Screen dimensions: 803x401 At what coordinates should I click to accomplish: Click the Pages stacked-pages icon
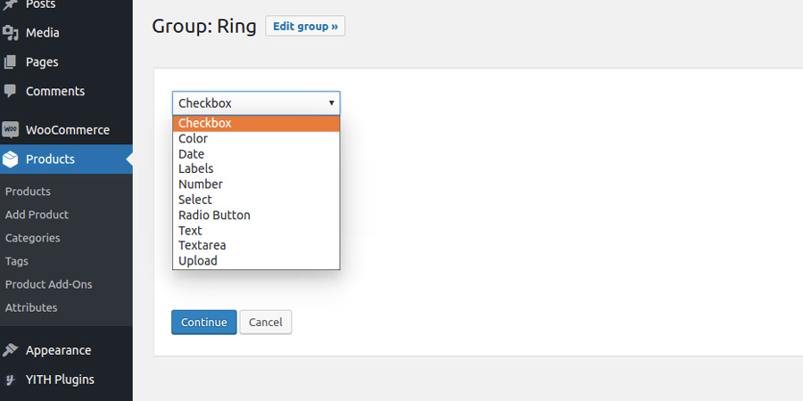coord(10,61)
